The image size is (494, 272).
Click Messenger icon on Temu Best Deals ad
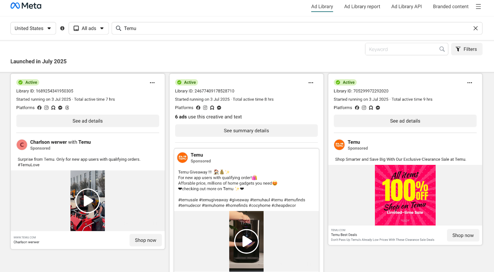tap(378, 108)
